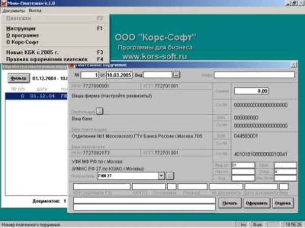Open ellipsis button beside Получатель combo

[170, 176]
